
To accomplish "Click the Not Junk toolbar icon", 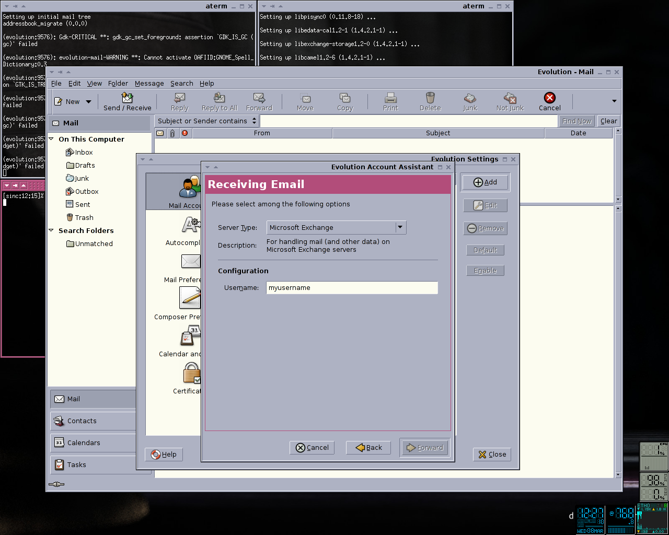I will tap(510, 102).
